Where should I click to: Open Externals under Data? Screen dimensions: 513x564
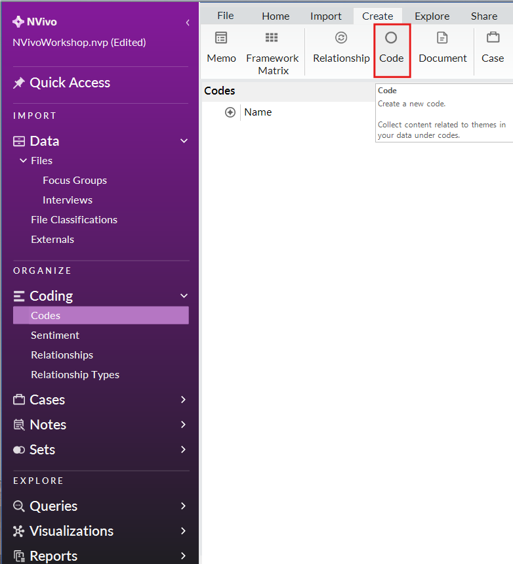52,240
